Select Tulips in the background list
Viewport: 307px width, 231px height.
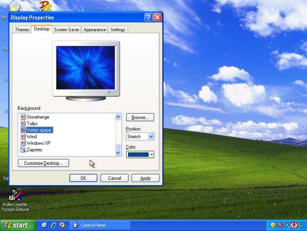(x=32, y=124)
